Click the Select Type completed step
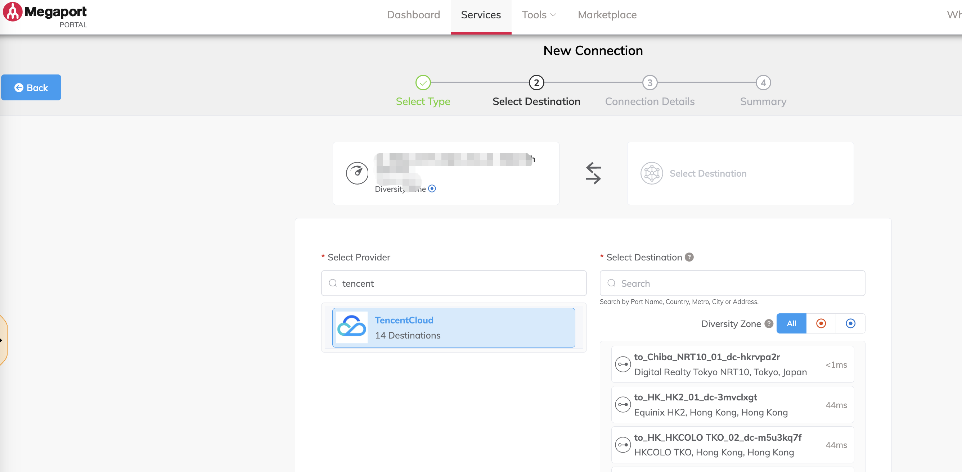The height and width of the screenshot is (472, 962). tap(423, 83)
